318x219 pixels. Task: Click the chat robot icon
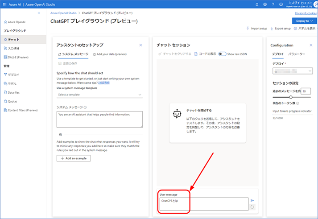coord(177,114)
